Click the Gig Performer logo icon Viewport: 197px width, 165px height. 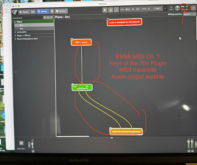click(15, 12)
